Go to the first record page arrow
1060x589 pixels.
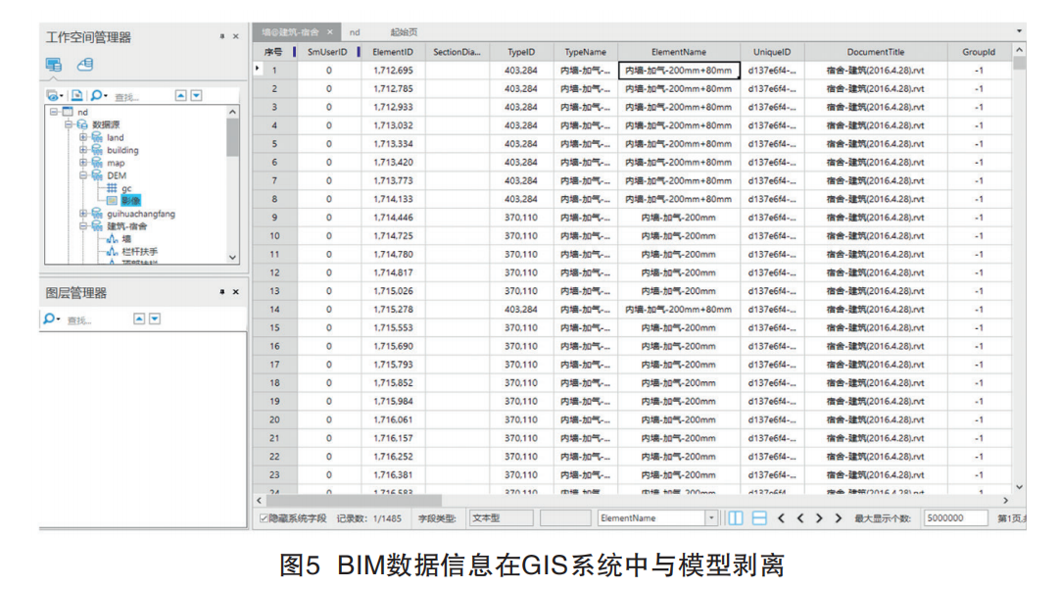point(782,518)
